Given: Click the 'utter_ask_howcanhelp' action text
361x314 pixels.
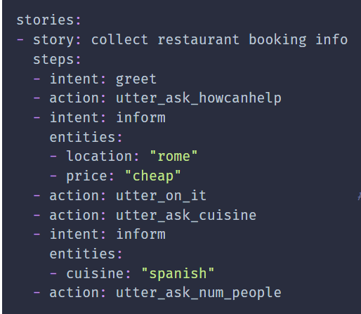Looking at the screenshot, I should pyautogui.click(x=199, y=98).
